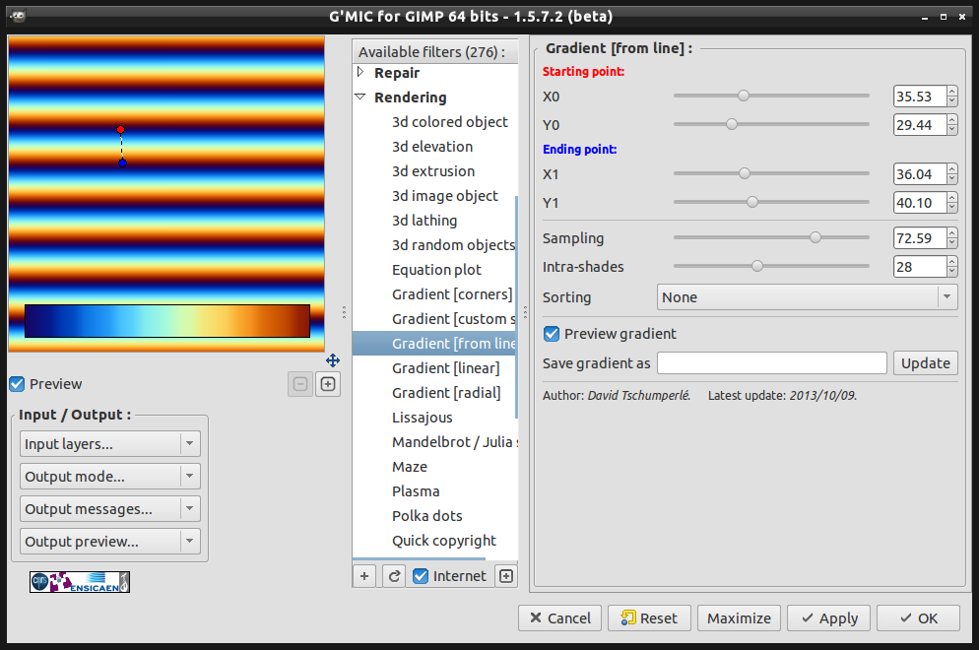Click the ENSICAEN logo image

[x=80, y=582]
